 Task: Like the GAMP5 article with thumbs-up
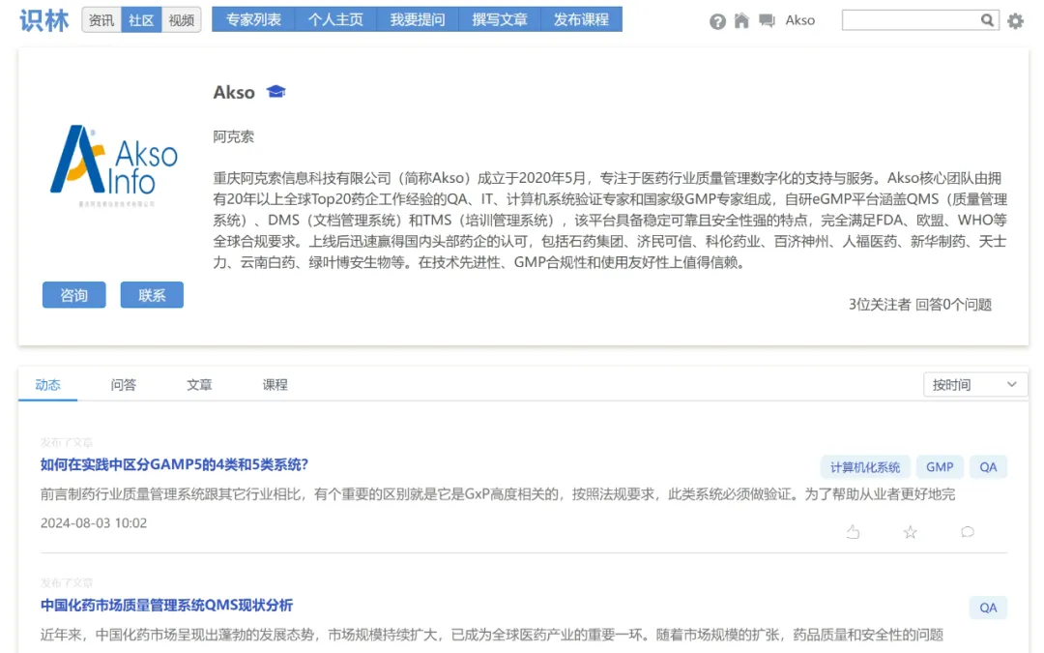[853, 532]
